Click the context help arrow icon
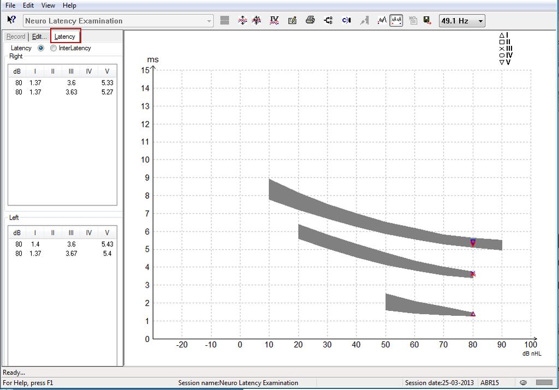 pyautogui.click(x=11, y=20)
